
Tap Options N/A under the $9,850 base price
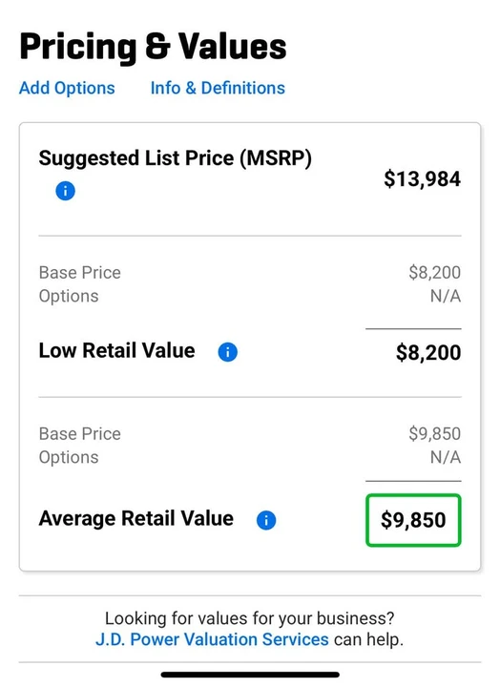coord(446,457)
